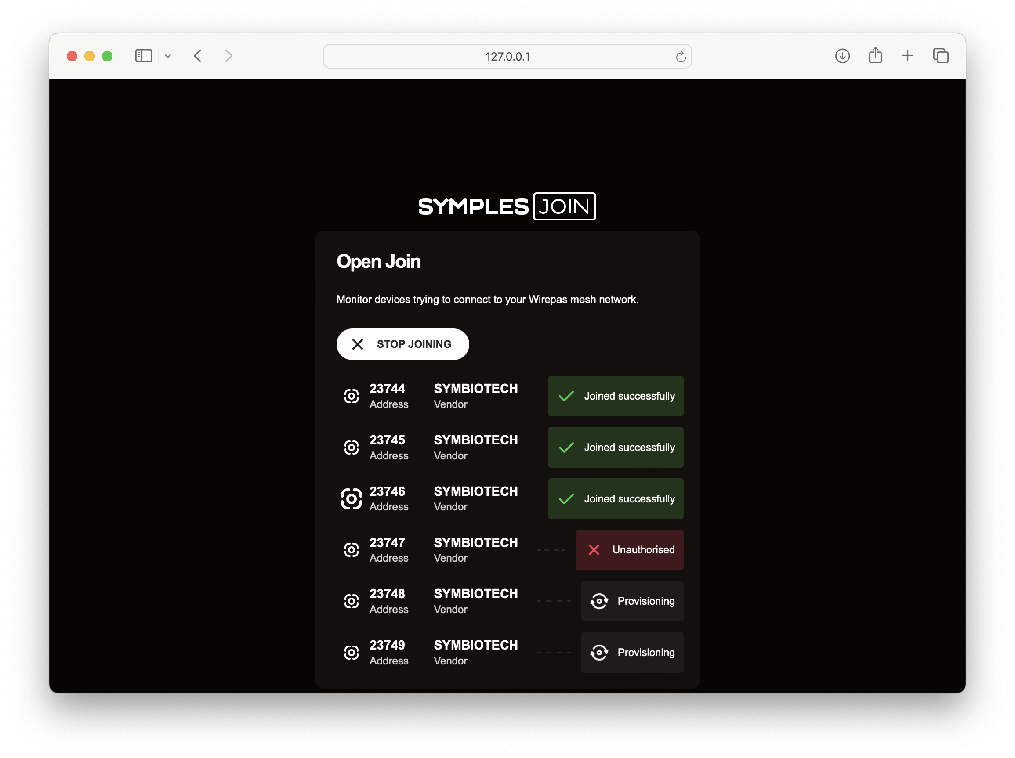Click the device icon next to address 23746
1015x758 pixels.
click(x=352, y=498)
